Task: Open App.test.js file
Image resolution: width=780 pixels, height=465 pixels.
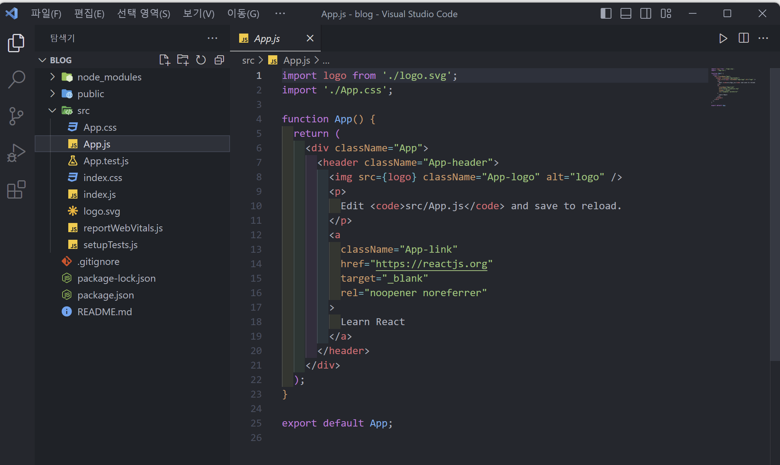Action: 132,161
